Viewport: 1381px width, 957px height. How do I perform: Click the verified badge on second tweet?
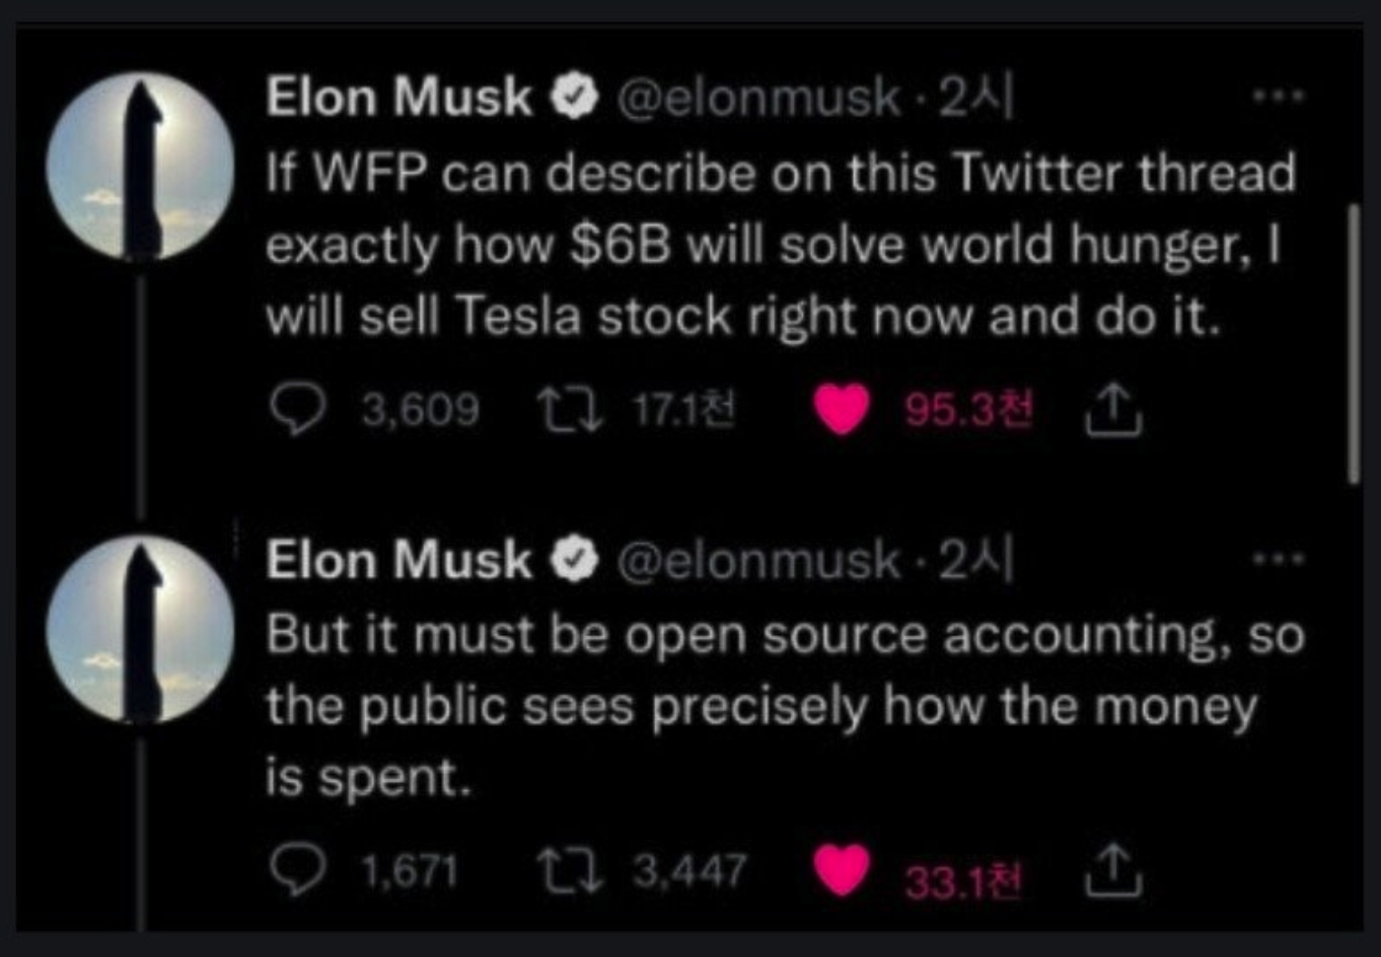pyautogui.click(x=575, y=561)
